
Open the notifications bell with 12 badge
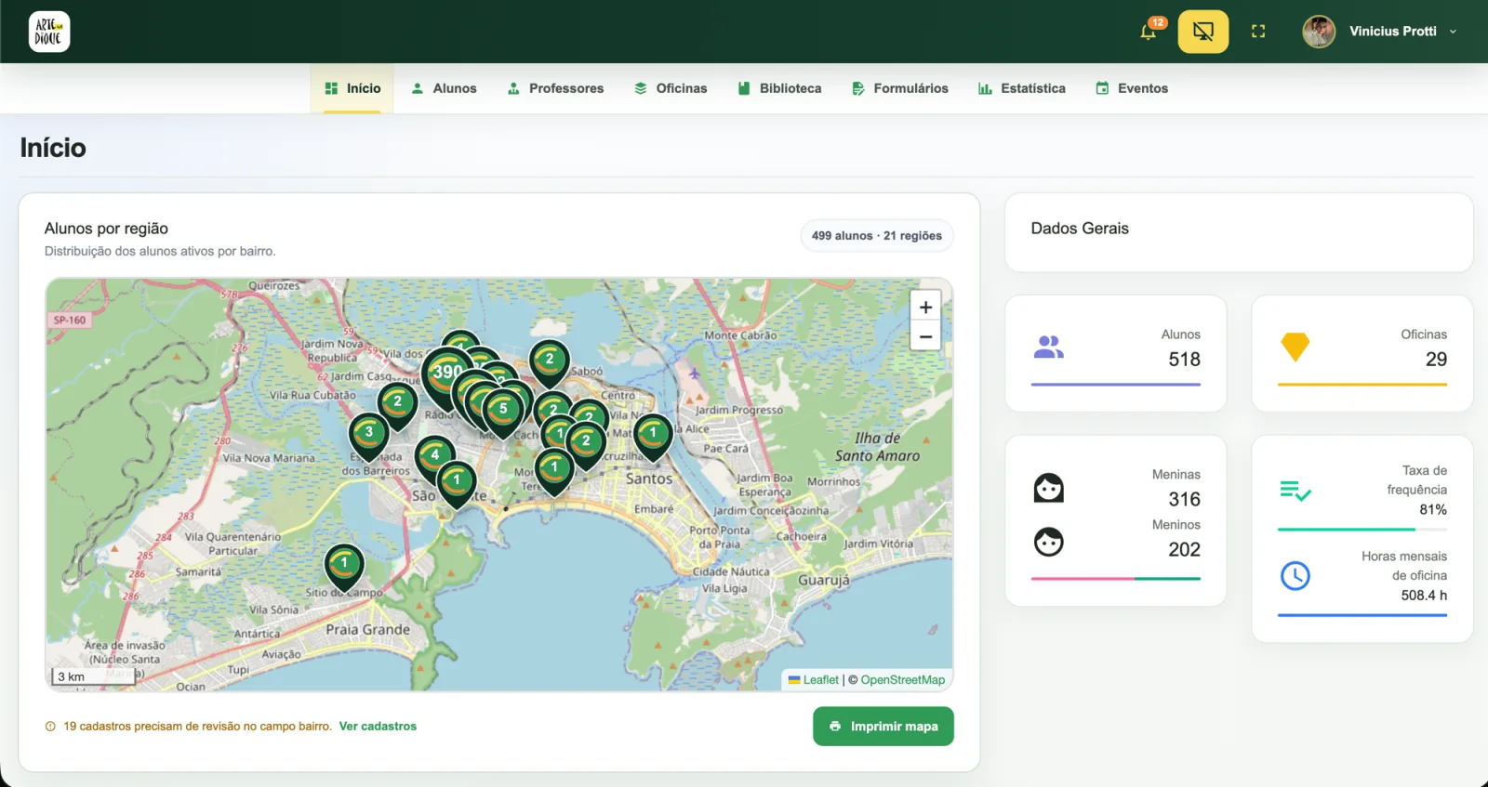(1149, 32)
